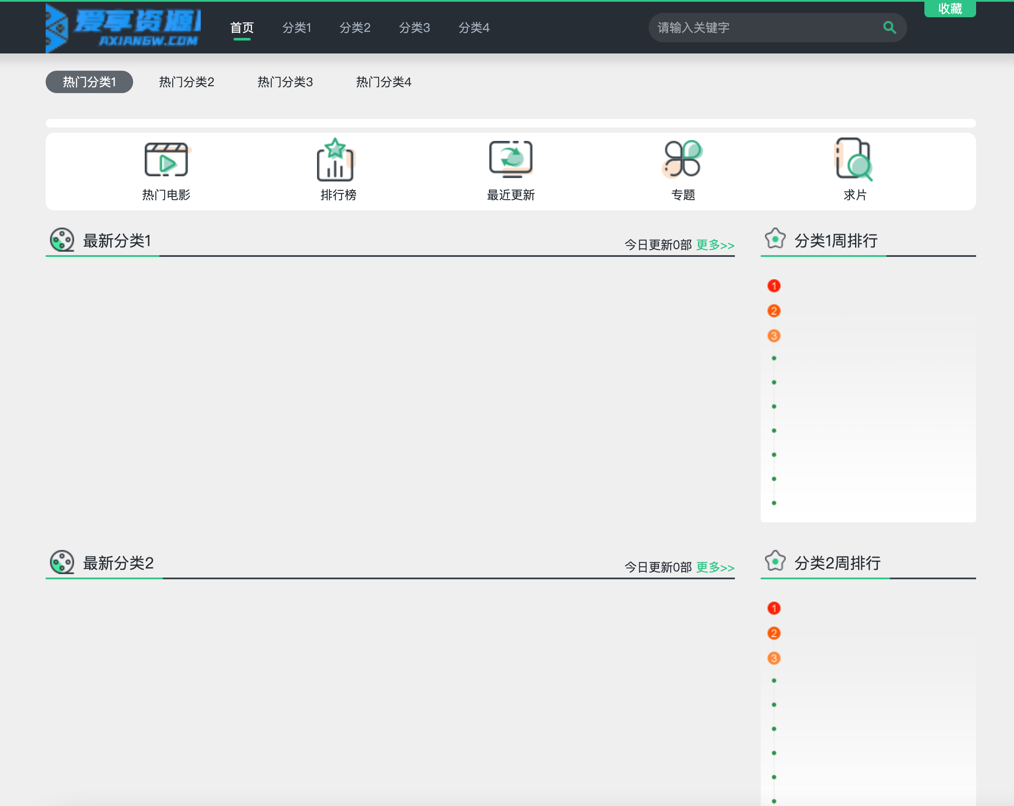The width and height of the screenshot is (1014, 806).
Task: Open 分类2 in top navigation
Action: pos(355,28)
